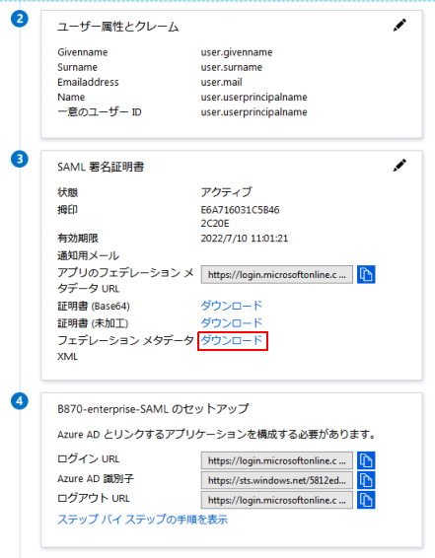Download the 証明書 (Base64) file
Viewport: 435px width, 558px height.
(232, 306)
